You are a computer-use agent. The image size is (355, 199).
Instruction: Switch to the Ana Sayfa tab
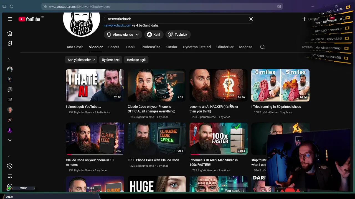coord(75,47)
